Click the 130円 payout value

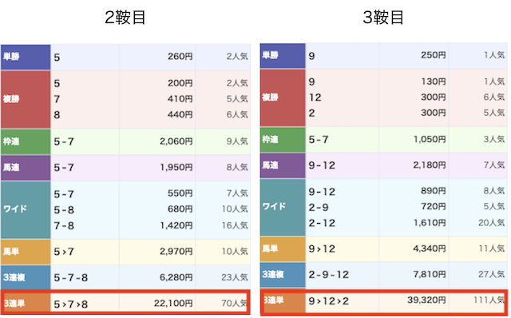pos(434,81)
